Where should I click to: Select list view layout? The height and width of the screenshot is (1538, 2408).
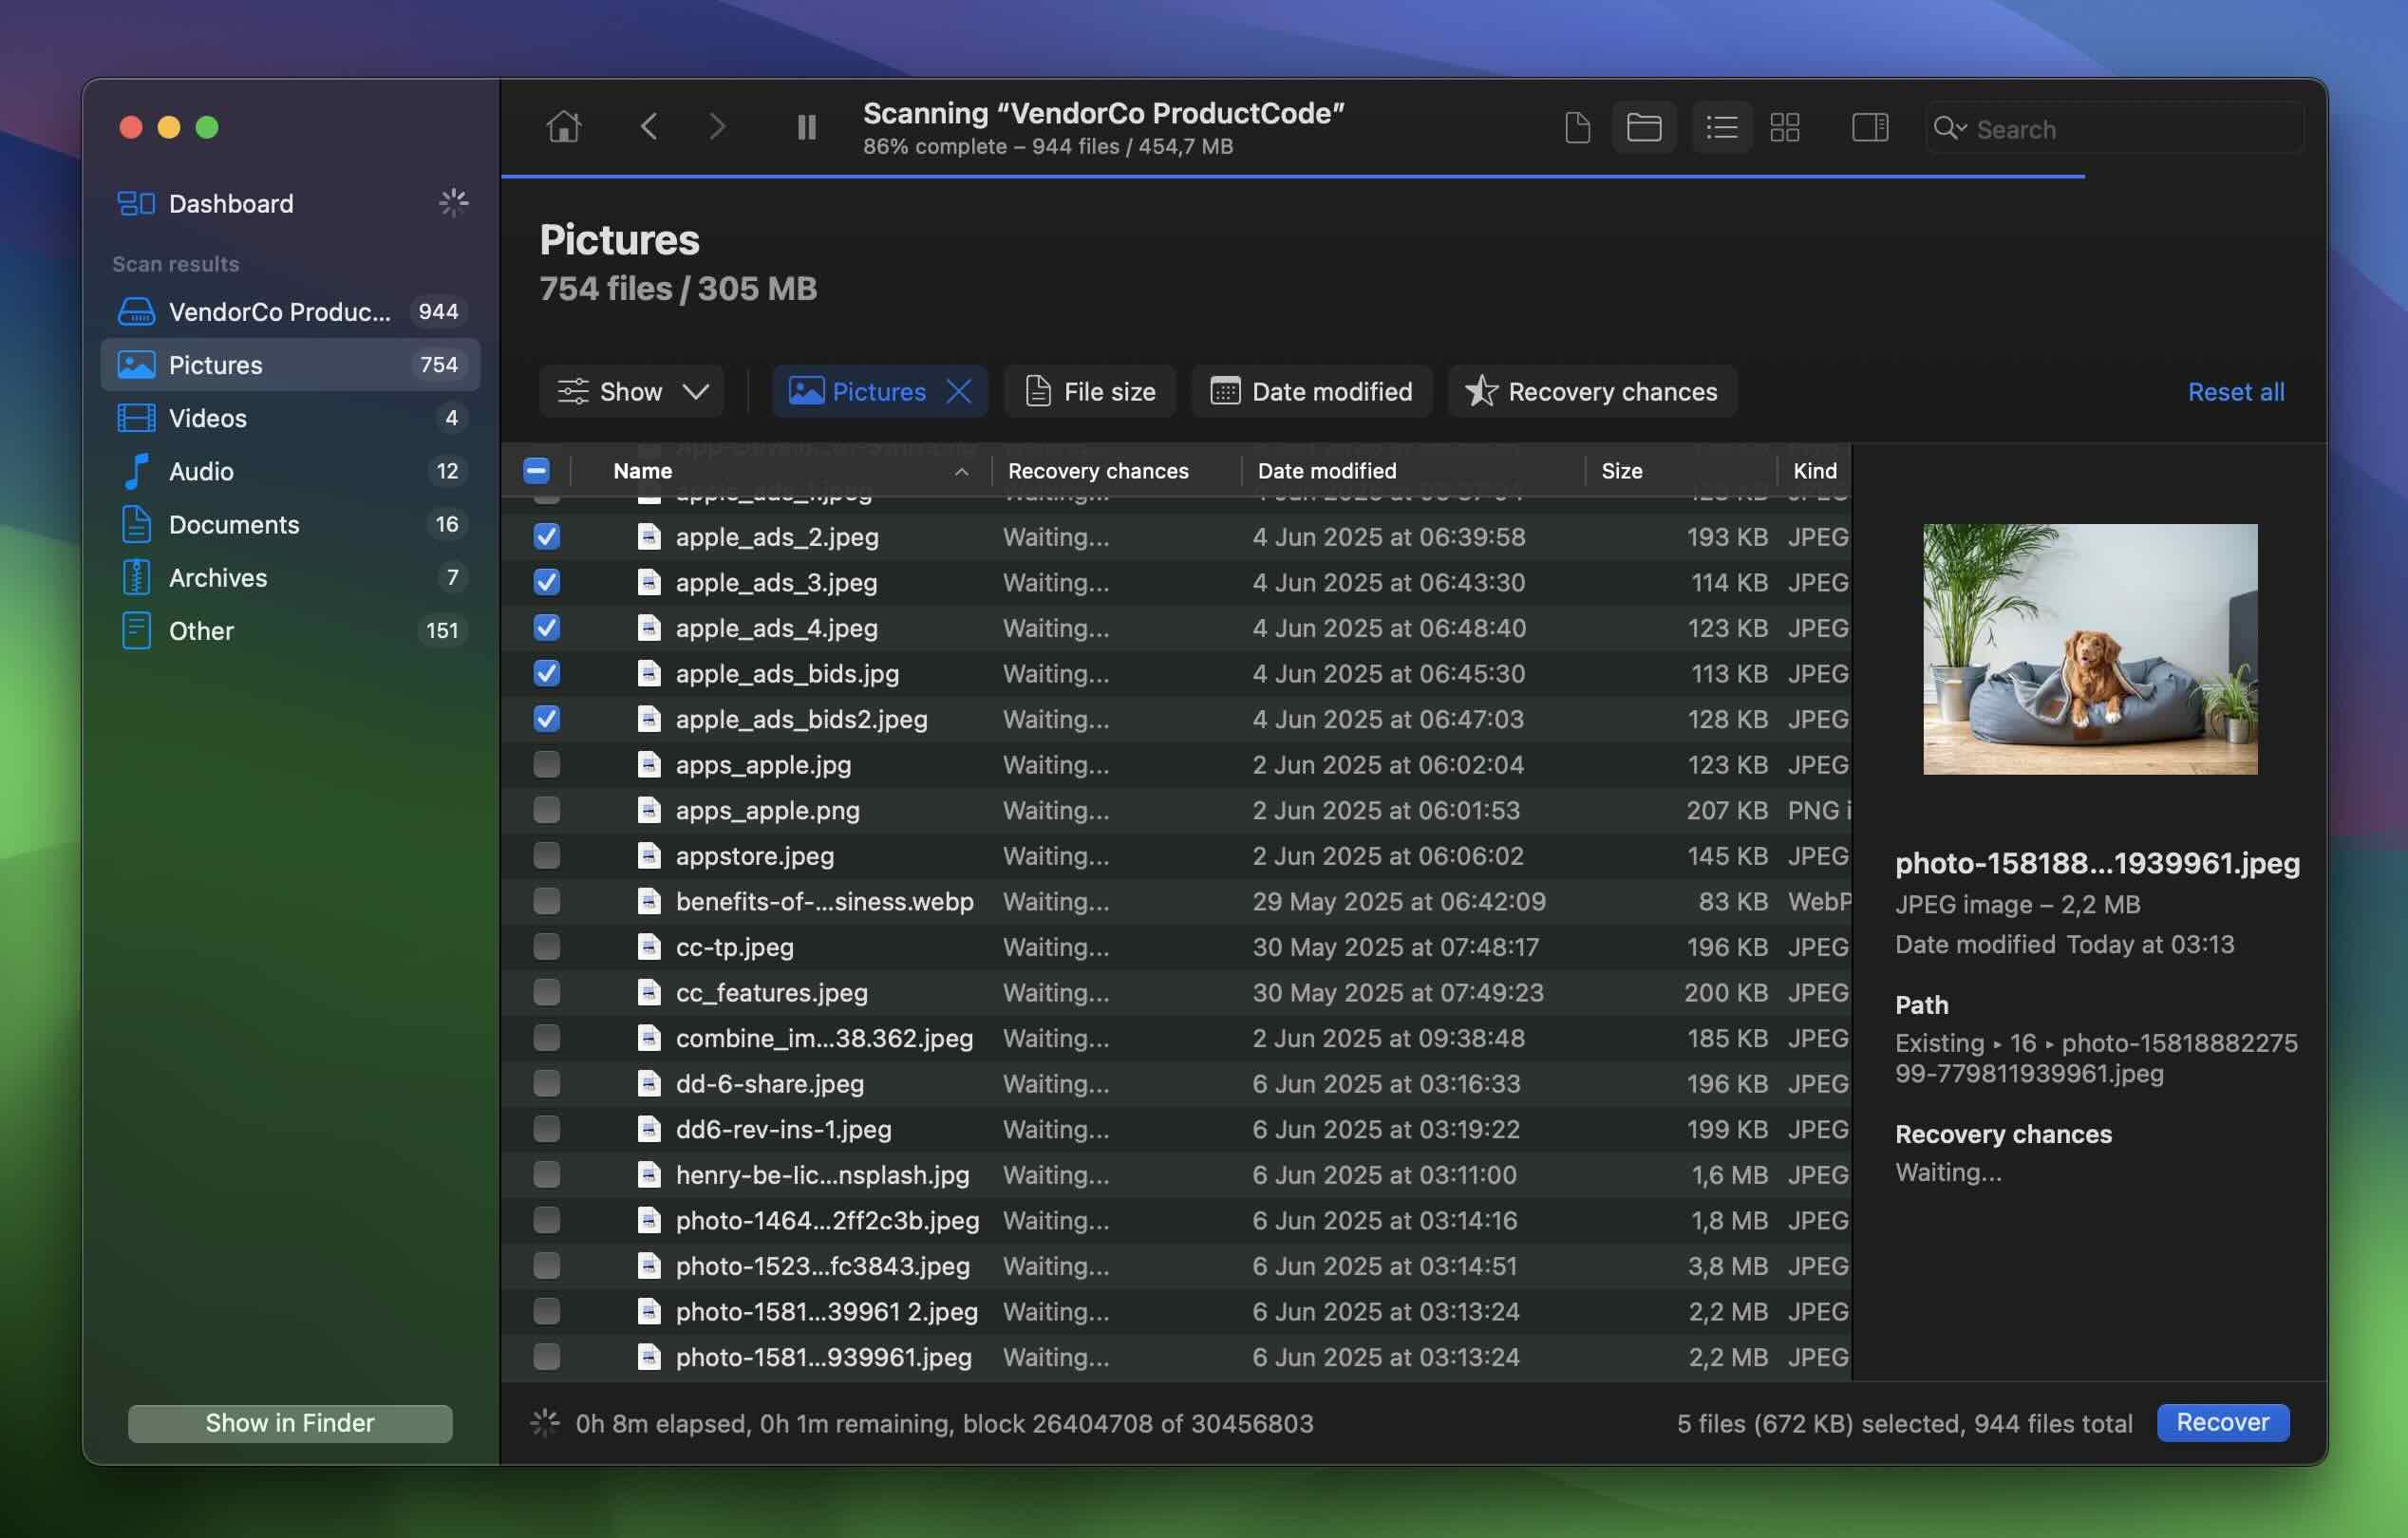(1721, 128)
